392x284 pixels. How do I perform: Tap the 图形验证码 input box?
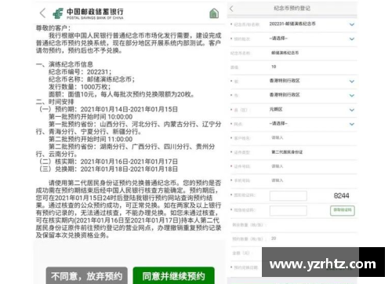(289, 195)
